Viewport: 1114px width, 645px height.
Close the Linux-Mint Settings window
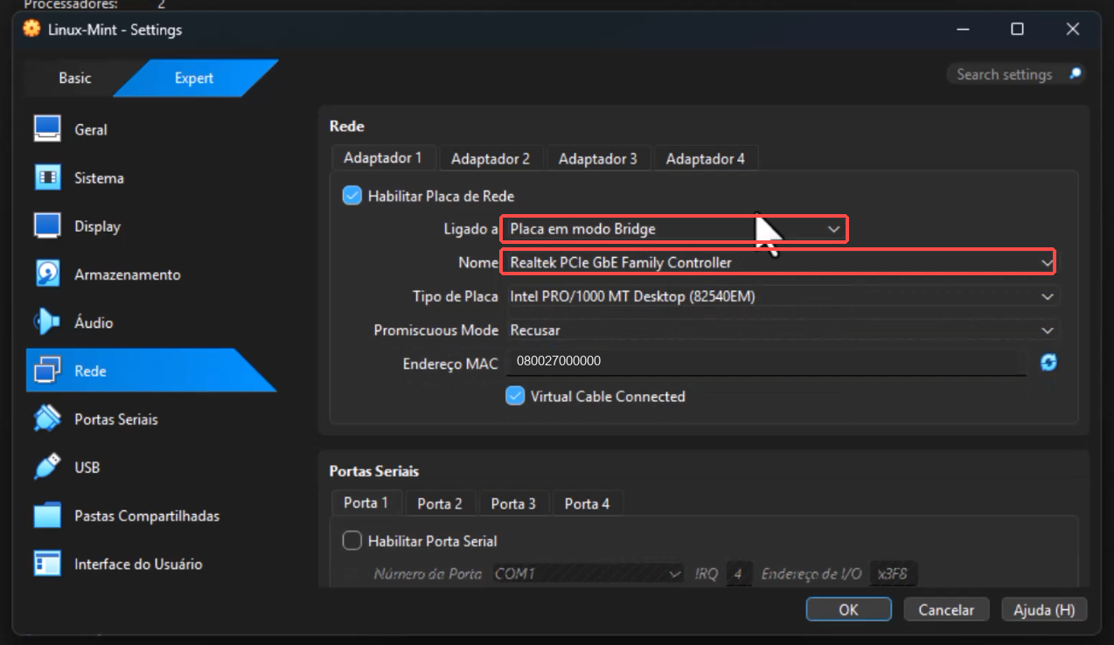click(1073, 29)
